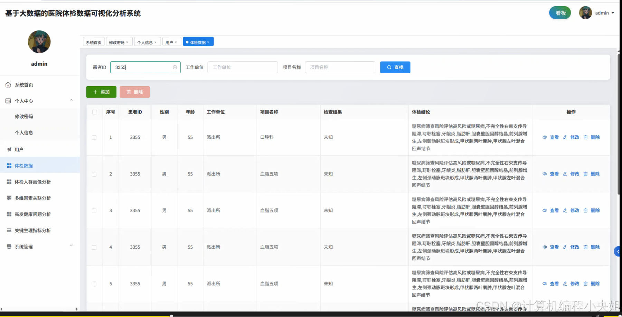The image size is (622, 317).
Task: Click the blue side-panel arrow at the right edge
Action: 618,251
